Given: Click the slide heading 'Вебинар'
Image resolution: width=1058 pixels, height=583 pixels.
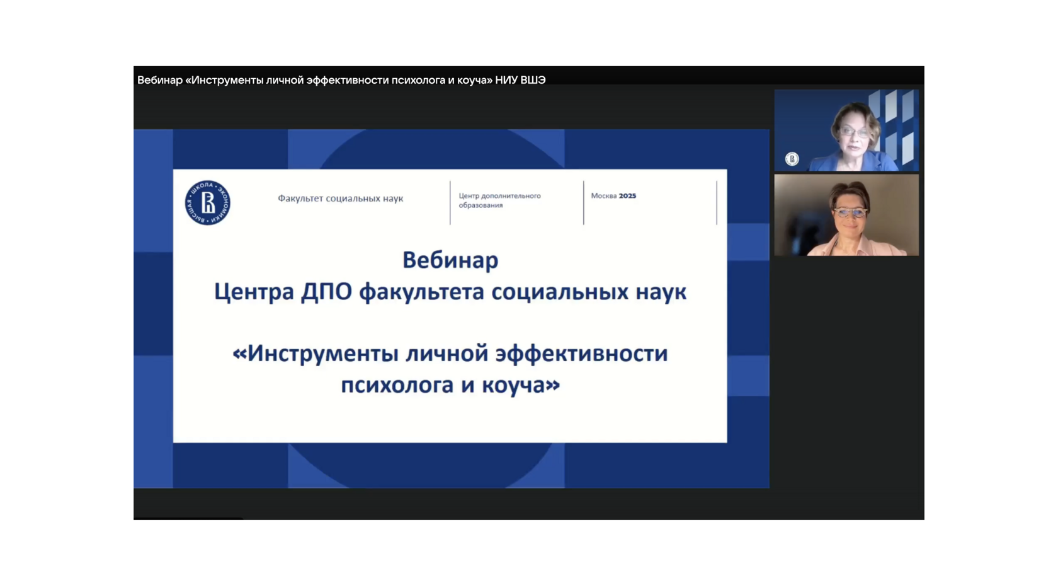Looking at the screenshot, I should [450, 260].
